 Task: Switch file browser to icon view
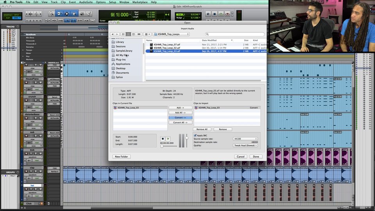[123, 34]
